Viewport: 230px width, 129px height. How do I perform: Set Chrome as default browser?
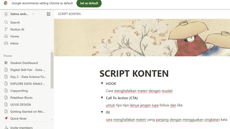(x=89, y=3)
